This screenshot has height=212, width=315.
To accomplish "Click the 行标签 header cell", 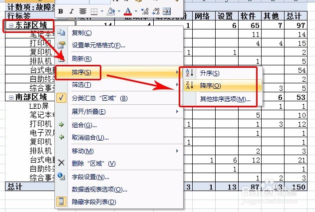I will coord(19,15).
